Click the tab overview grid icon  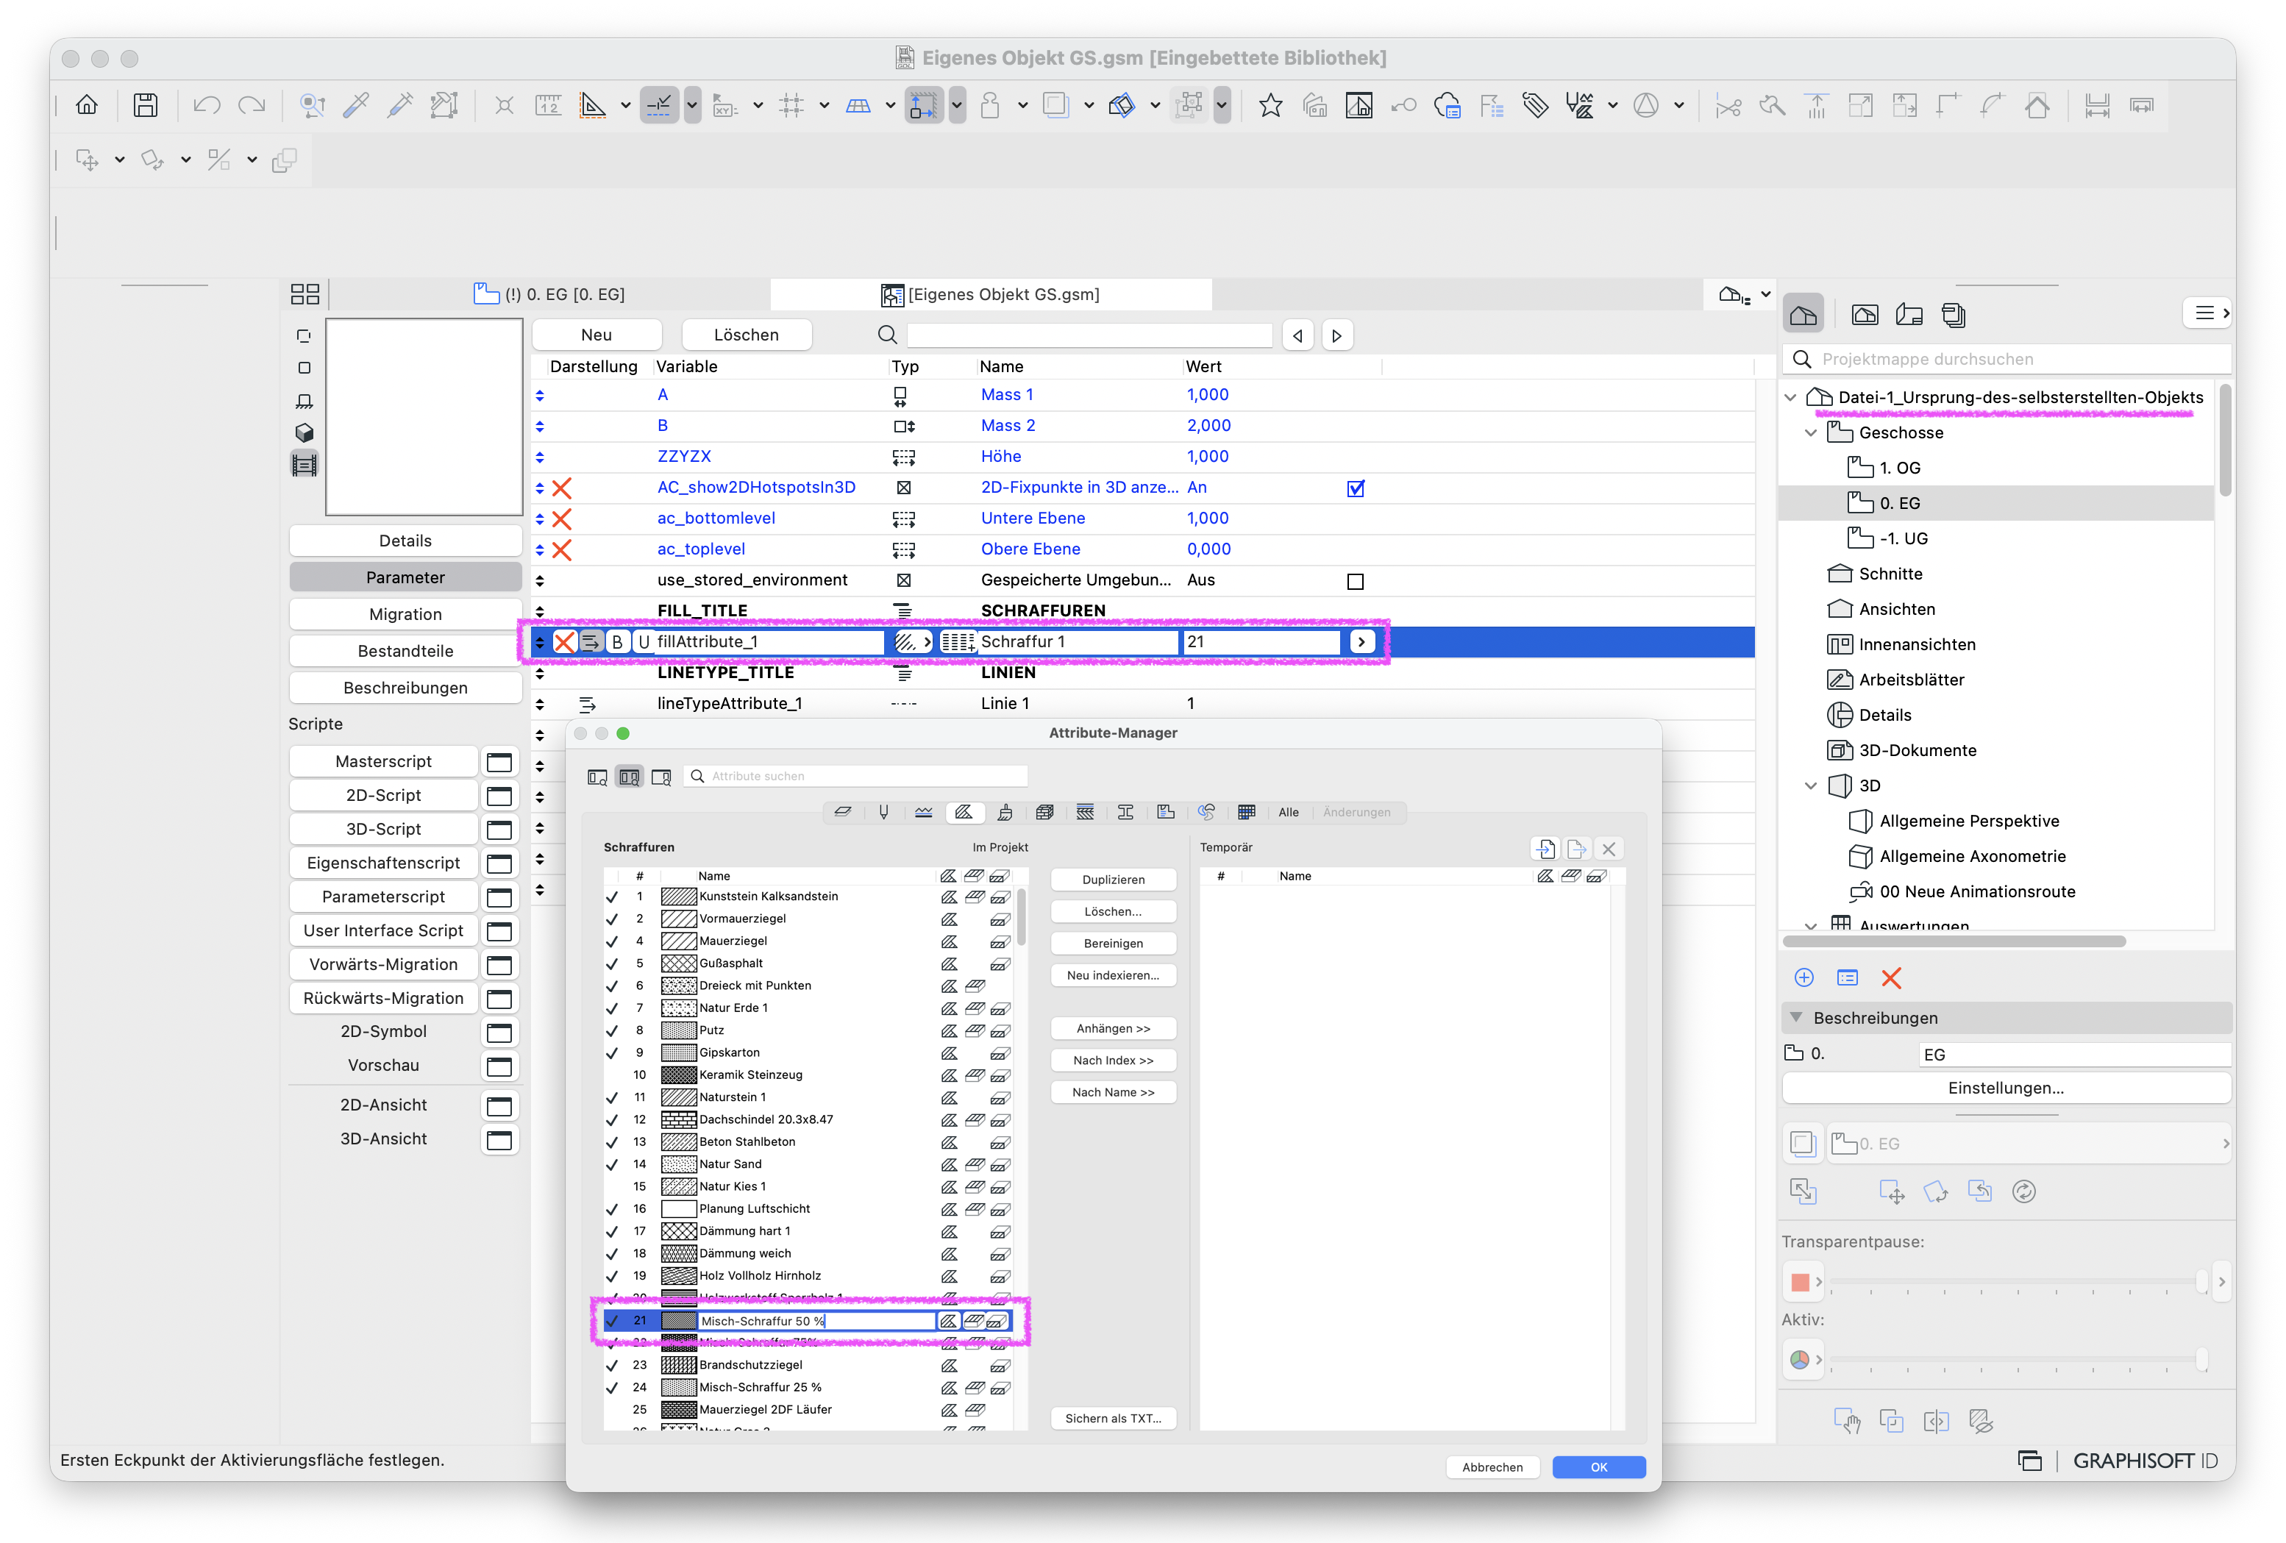[x=305, y=294]
